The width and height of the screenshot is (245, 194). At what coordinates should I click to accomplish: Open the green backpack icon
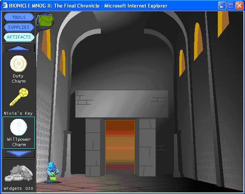[45, 21]
